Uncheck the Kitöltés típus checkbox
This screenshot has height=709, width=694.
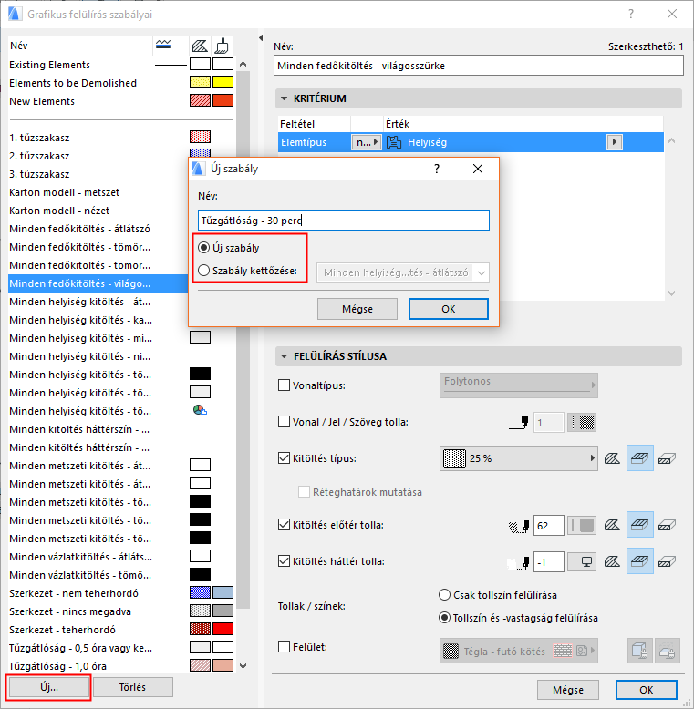[x=285, y=458]
